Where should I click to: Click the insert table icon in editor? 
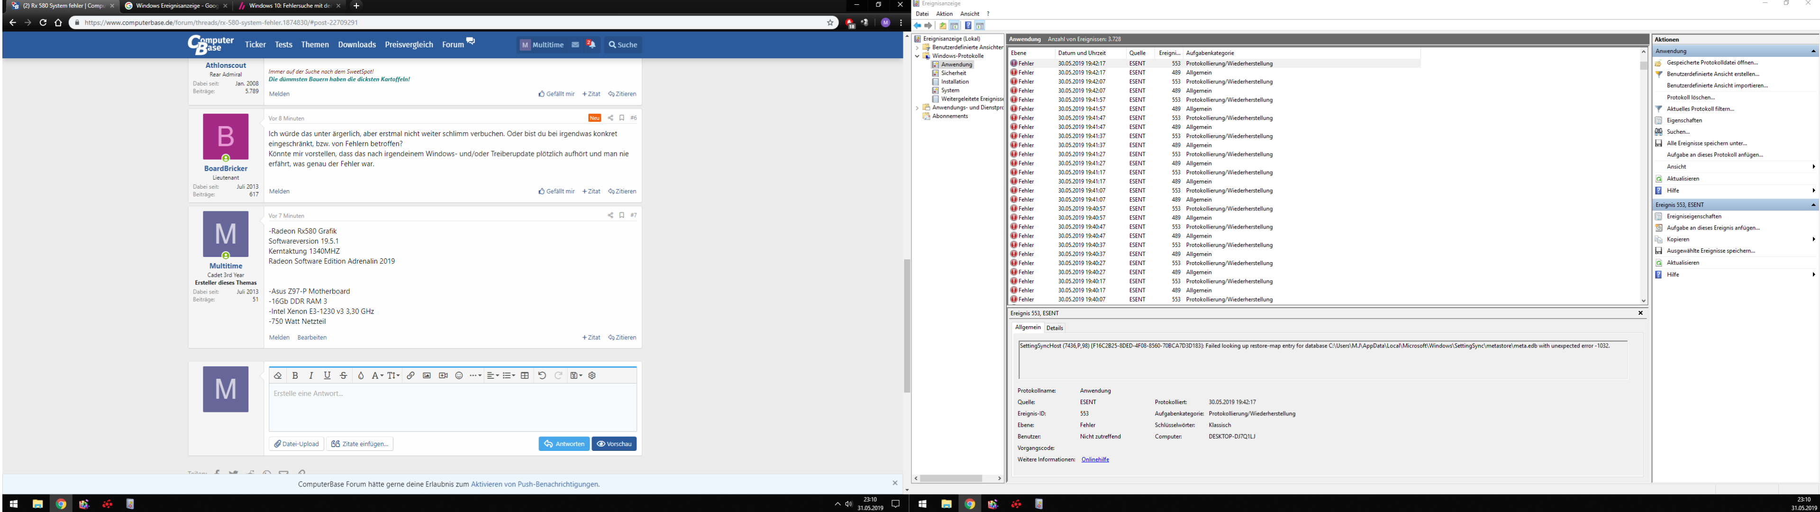click(525, 375)
